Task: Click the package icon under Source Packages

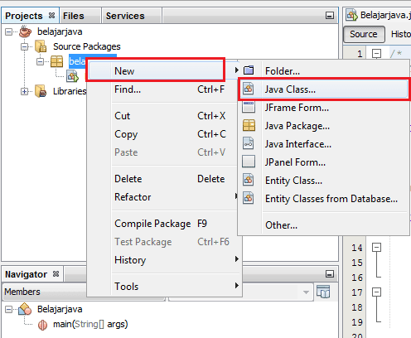Action: click(x=56, y=61)
